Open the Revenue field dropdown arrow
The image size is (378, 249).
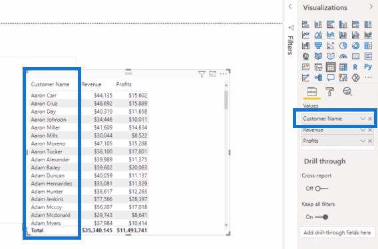pos(363,130)
